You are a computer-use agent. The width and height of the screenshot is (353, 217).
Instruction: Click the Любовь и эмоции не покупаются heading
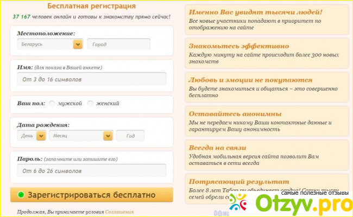pos(250,80)
